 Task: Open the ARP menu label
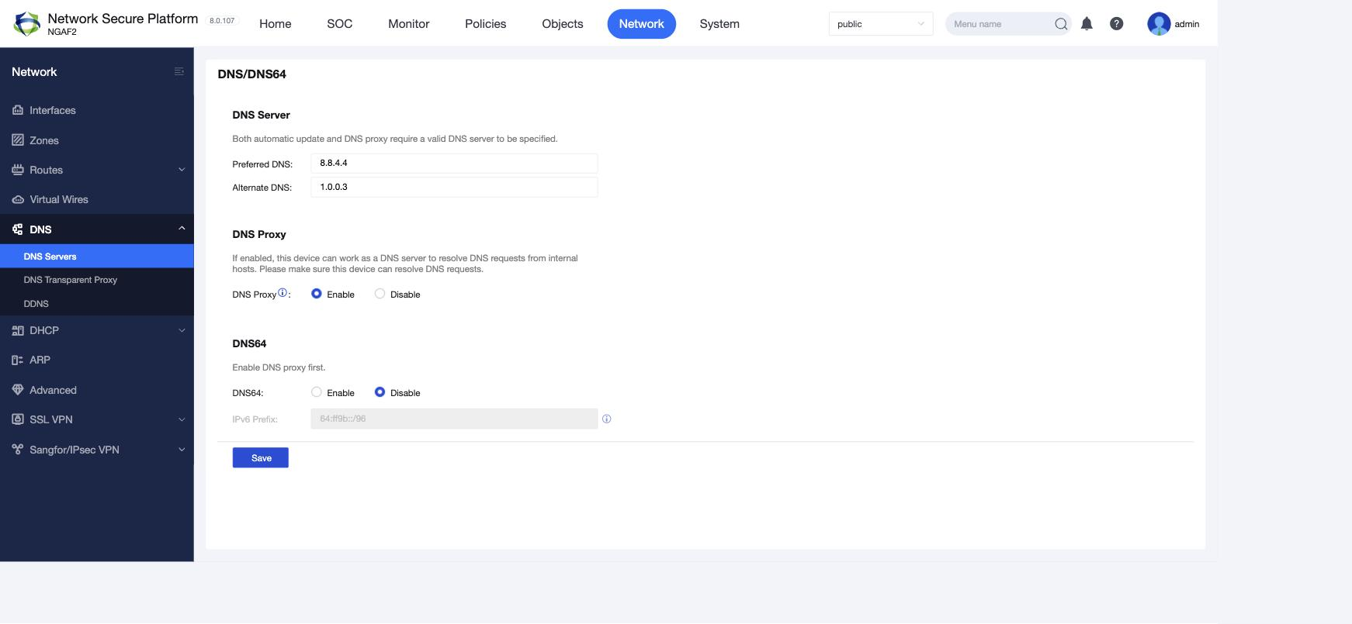pyautogui.click(x=40, y=360)
